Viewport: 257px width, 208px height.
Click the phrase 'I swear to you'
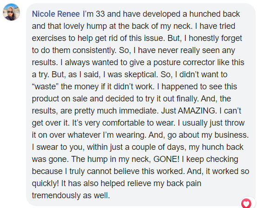58,147
